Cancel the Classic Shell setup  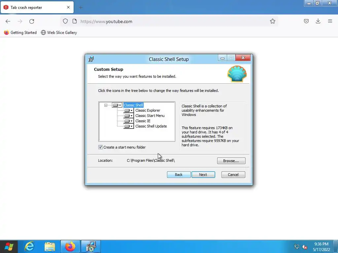coord(233,175)
